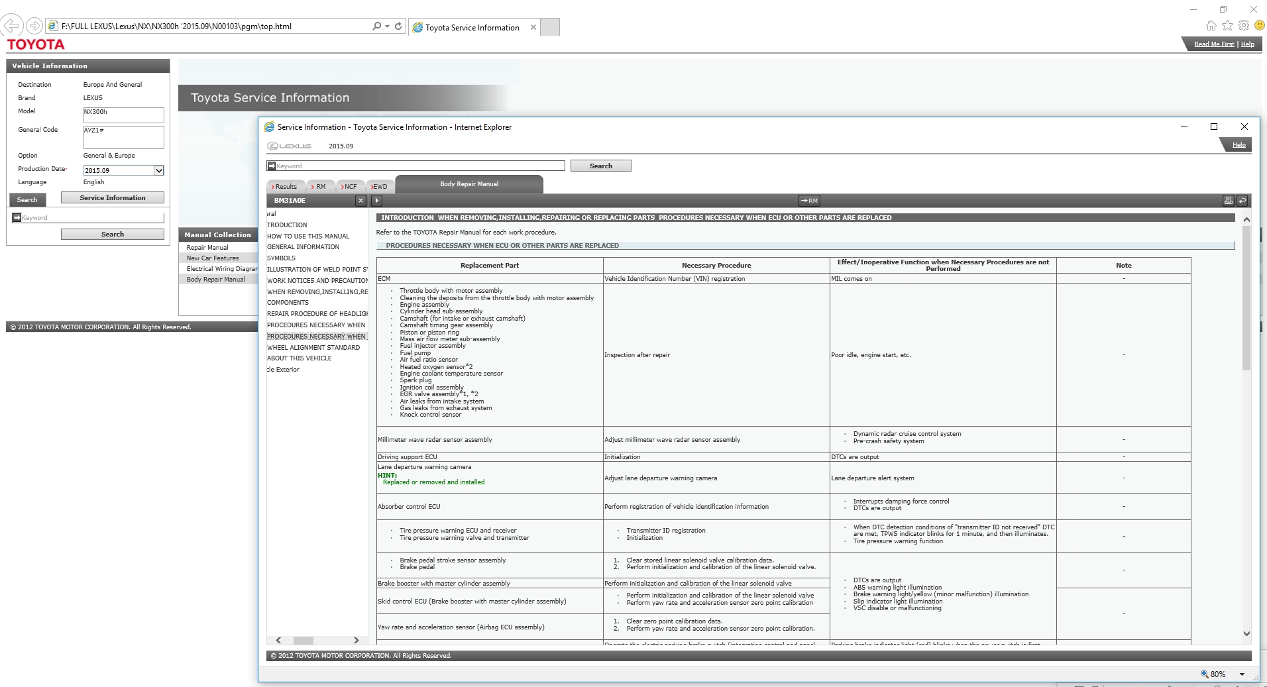Click the browser forward arrow button
The width and height of the screenshot is (1267, 687).
(x=34, y=26)
